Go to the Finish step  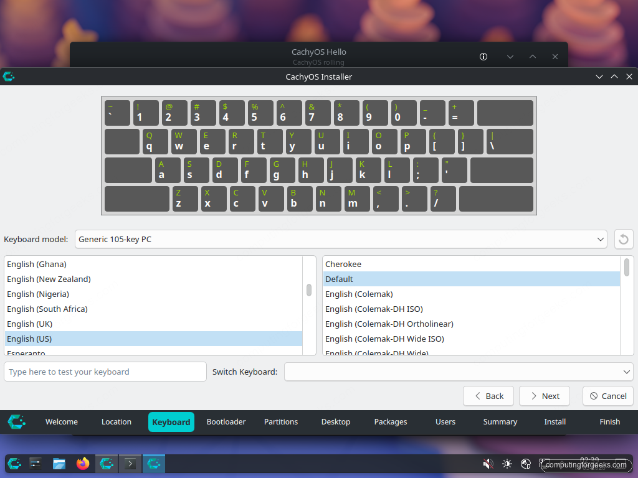[609, 421]
